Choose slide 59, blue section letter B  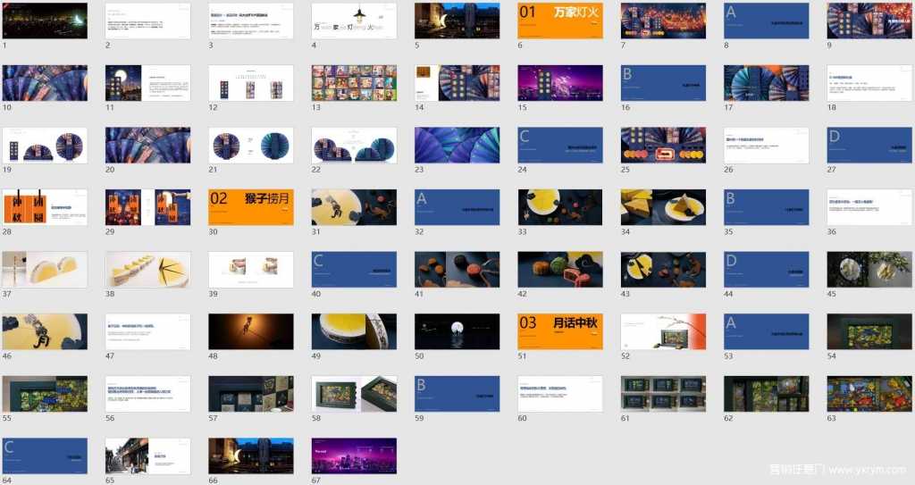tap(457, 393)
